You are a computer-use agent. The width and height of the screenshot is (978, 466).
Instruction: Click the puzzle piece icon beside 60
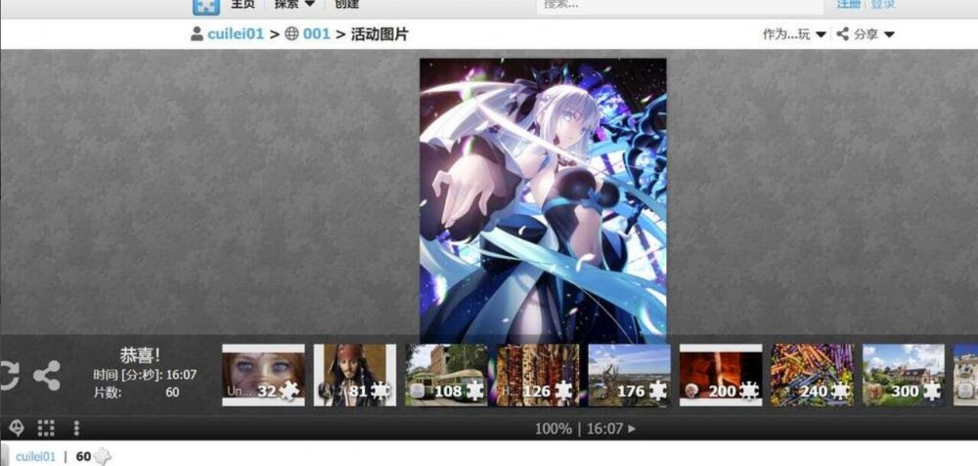tap(103, 456)
